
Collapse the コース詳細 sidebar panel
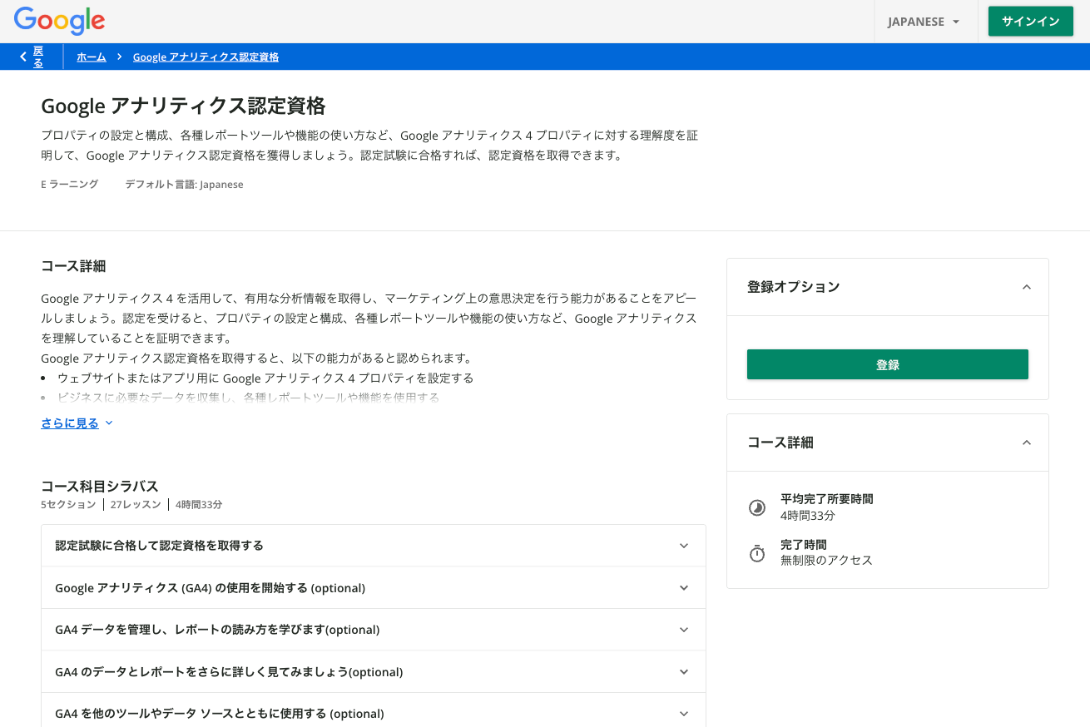click(x=1026, y=443)
